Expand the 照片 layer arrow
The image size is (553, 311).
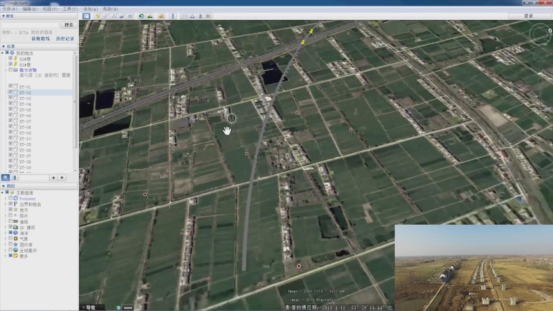5,216
